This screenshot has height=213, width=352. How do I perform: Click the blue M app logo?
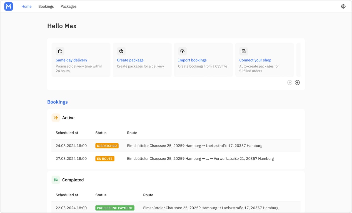[9, 6]
